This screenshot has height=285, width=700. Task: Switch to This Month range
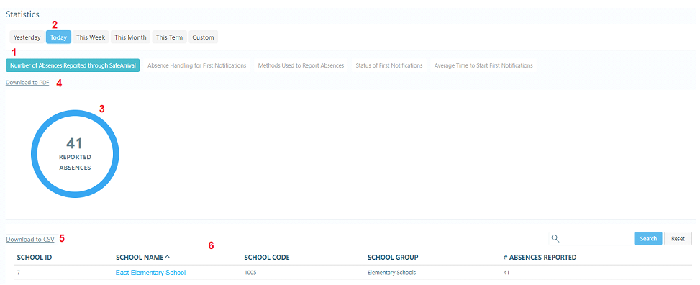pos(130,37)
